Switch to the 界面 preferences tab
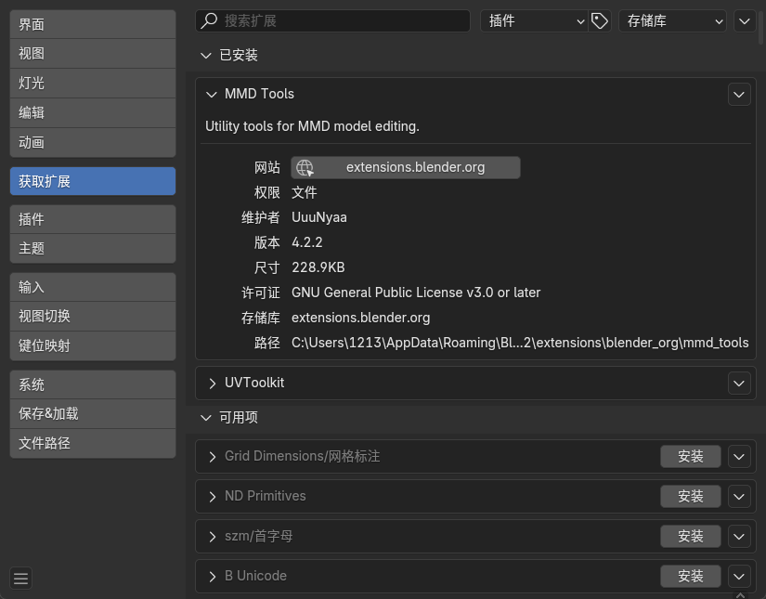Screen dimensions: 766x599 pos(93,24)
